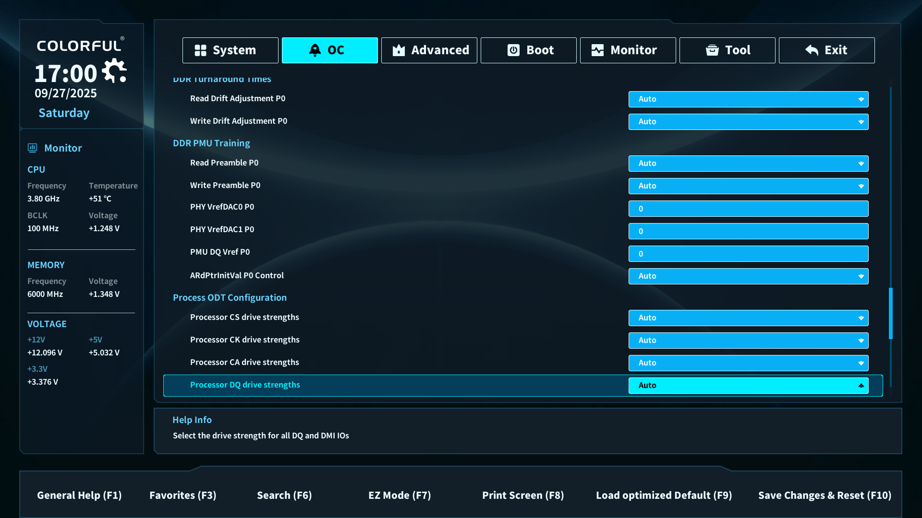922x518 pixels.
Task: Open the Advanced tab
Action: pos(429,50)
